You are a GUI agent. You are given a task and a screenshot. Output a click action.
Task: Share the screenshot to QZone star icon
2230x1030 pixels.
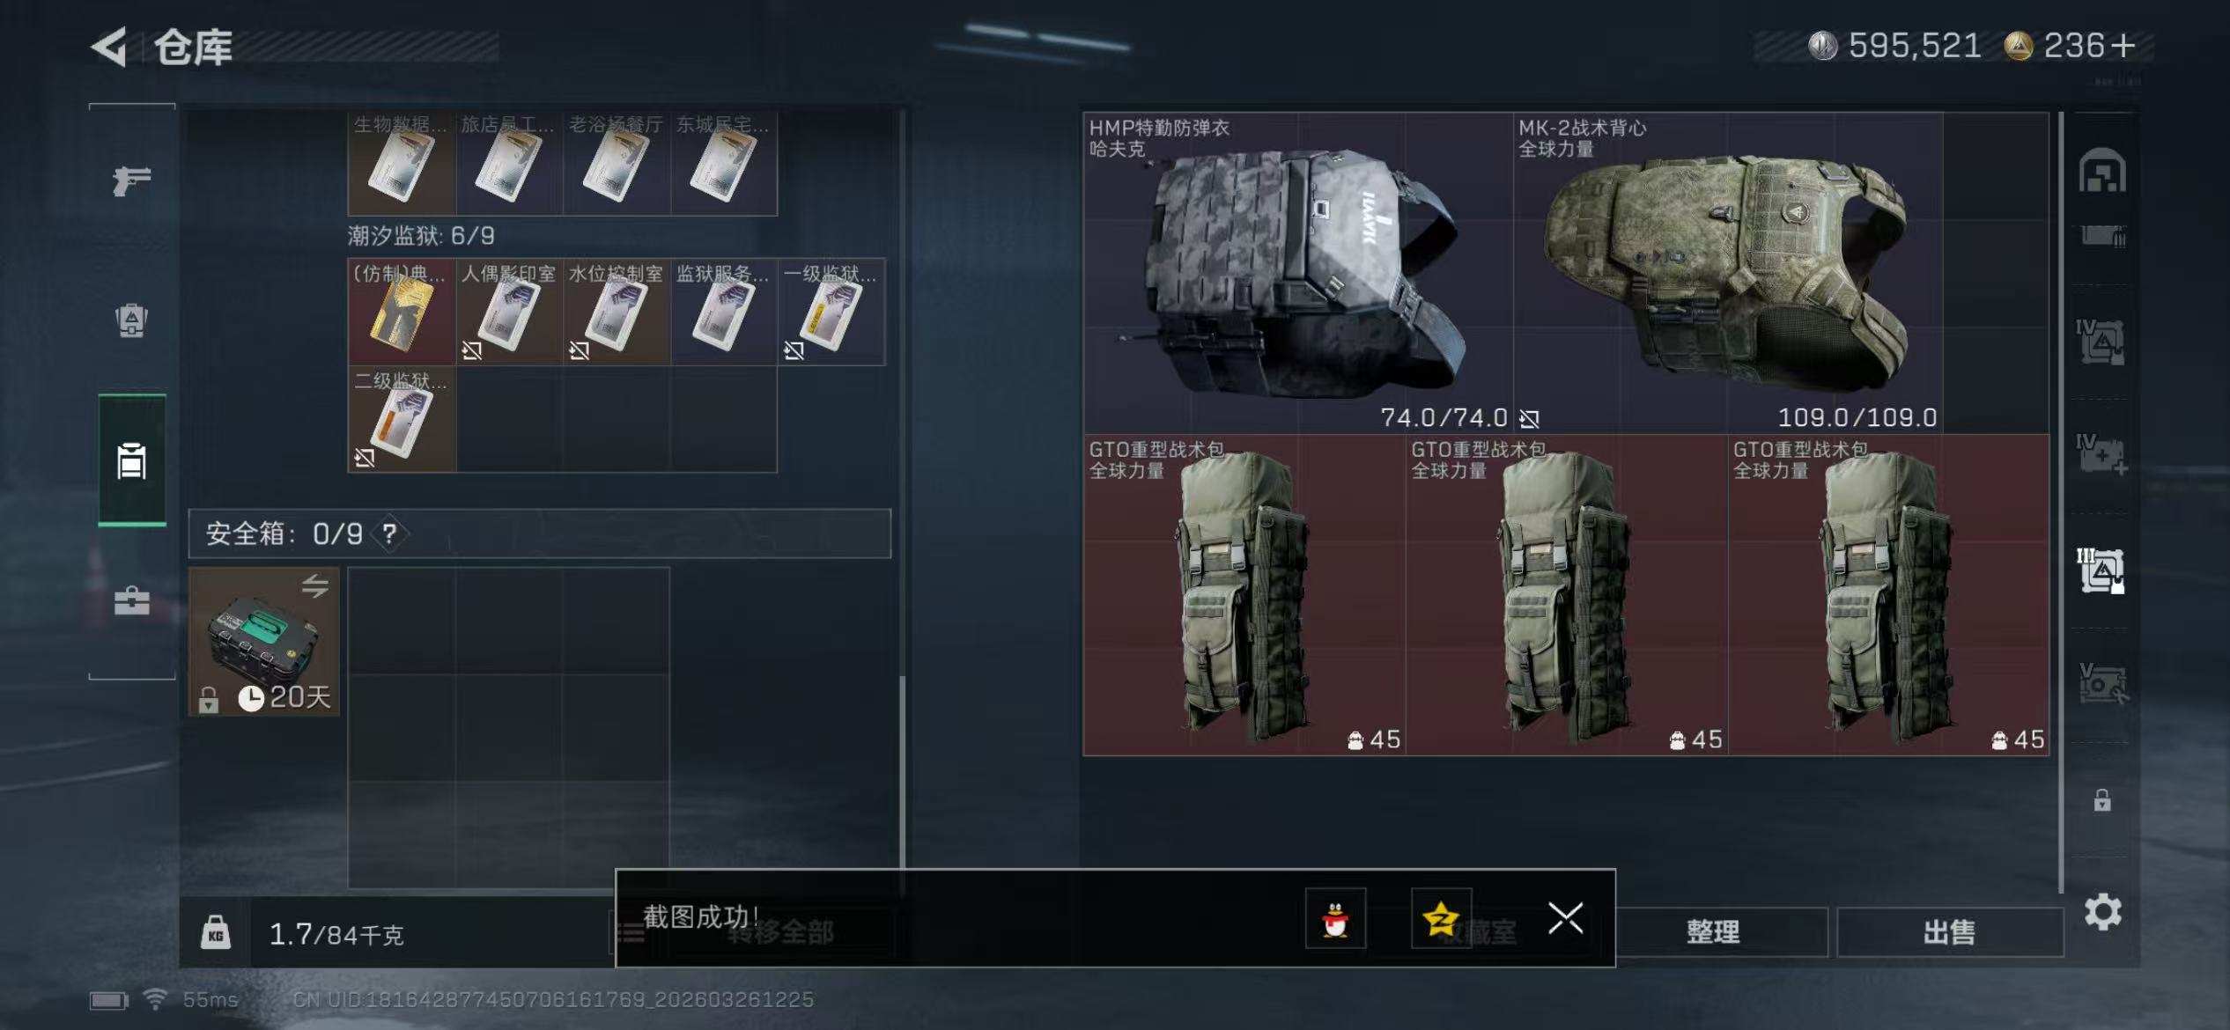[1441, 918]
